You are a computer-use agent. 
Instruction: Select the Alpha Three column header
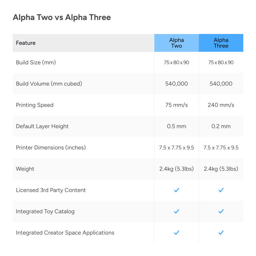[x=221, y=43]
